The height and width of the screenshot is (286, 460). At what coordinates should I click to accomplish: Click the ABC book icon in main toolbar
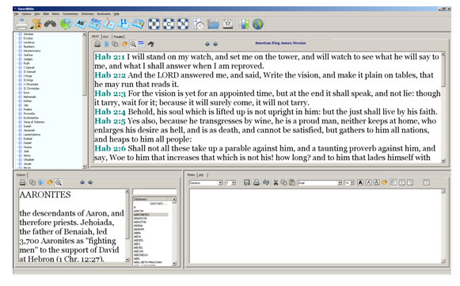click(x=95, y=24)
